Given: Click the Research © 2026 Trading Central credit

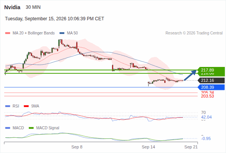Looking at the screenshot, I should point(194,33).
